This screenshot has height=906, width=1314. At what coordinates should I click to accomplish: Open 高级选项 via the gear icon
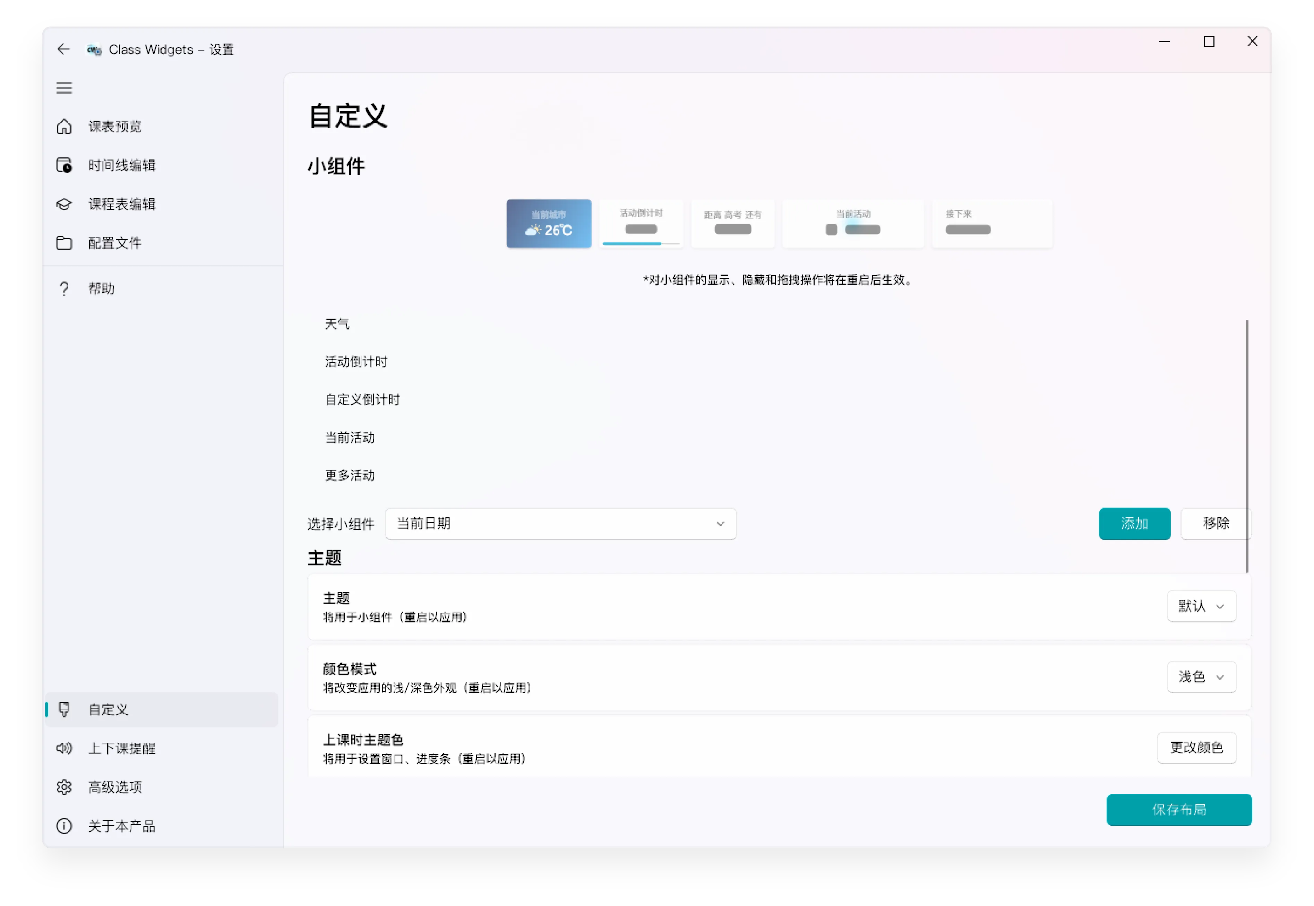[x=64, y=787]
